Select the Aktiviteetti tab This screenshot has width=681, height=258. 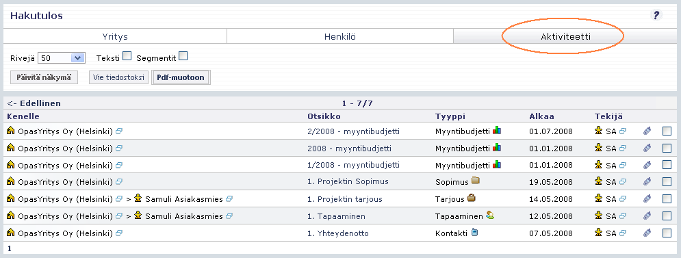[565, 36]
